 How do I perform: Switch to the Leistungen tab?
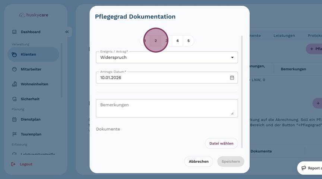coord(284,36)
